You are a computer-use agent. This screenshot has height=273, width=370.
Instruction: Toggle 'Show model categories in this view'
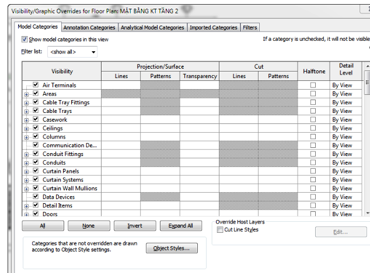[25, 40]
